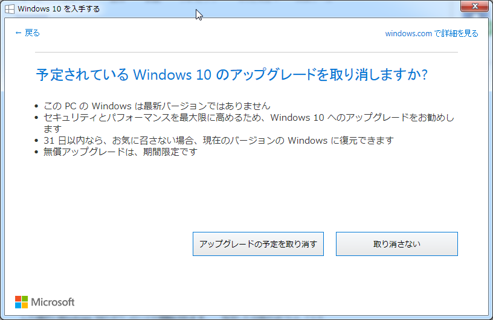This screenshot has height=320, width=493.
Task: Open the windows.com で詳細を見る link
Action: click(x=431, y=33)
